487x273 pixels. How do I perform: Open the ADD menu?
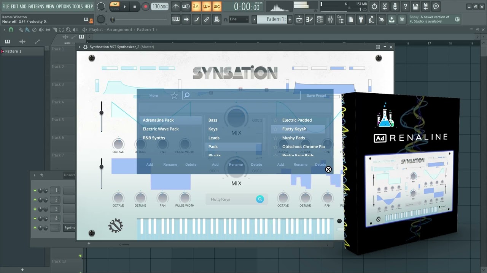tap(23, 6)
